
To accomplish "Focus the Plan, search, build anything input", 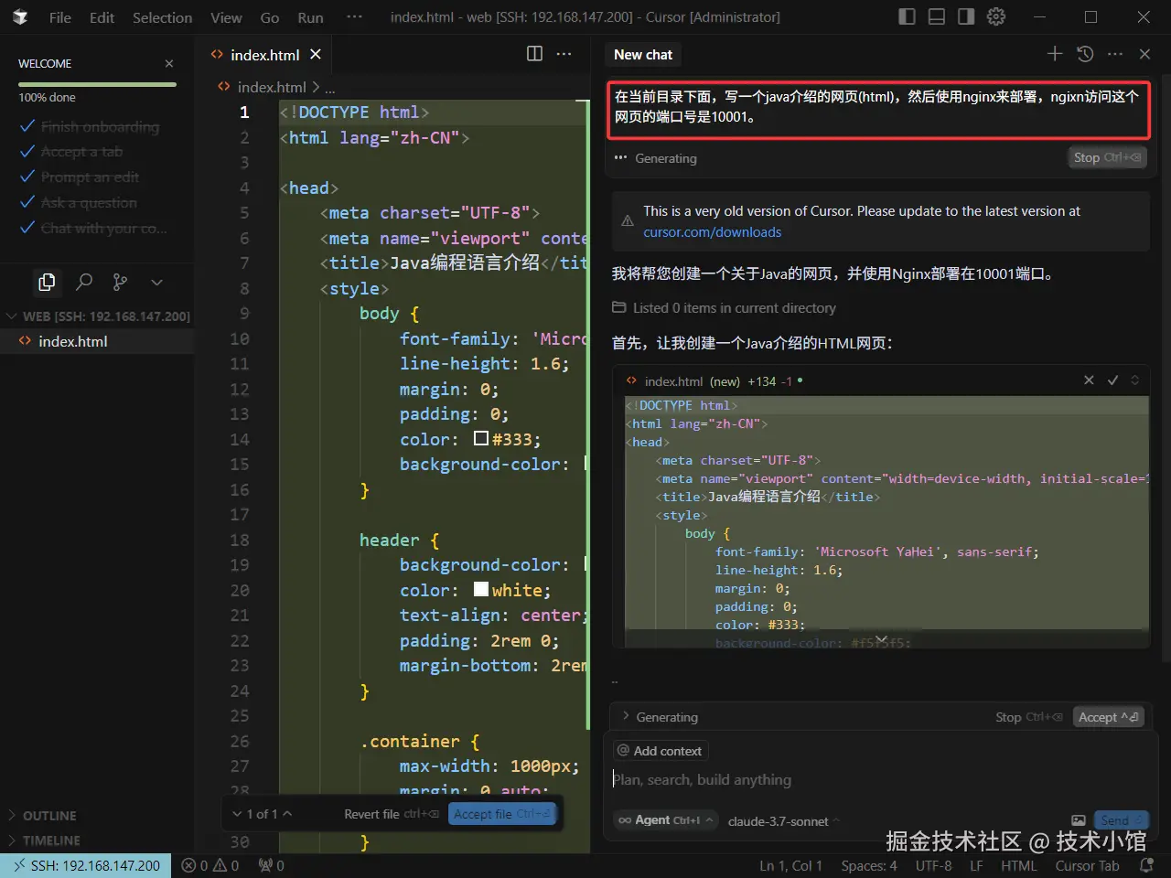I will pos(878,779).
